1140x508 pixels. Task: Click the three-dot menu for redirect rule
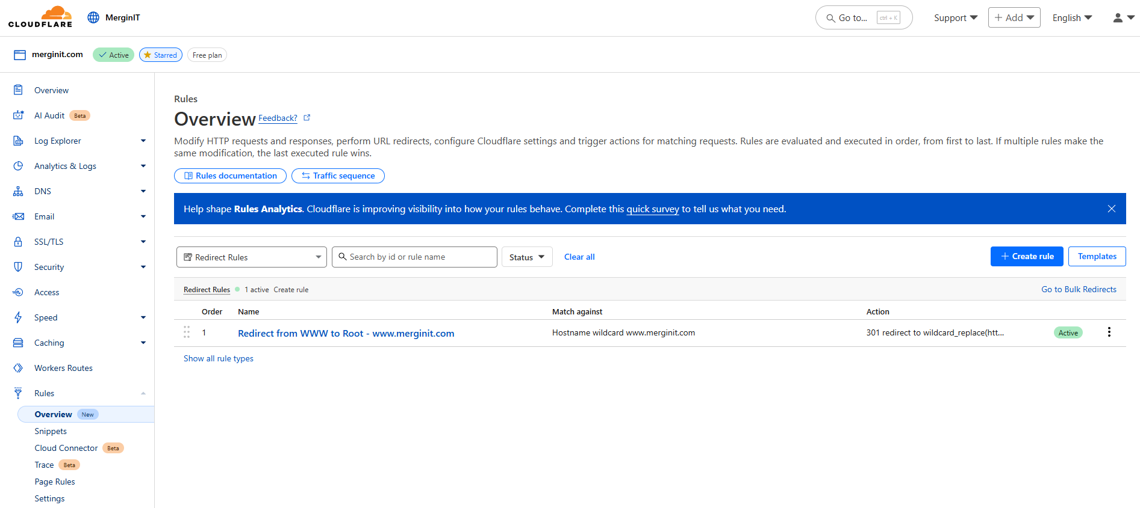[1109, 332]
